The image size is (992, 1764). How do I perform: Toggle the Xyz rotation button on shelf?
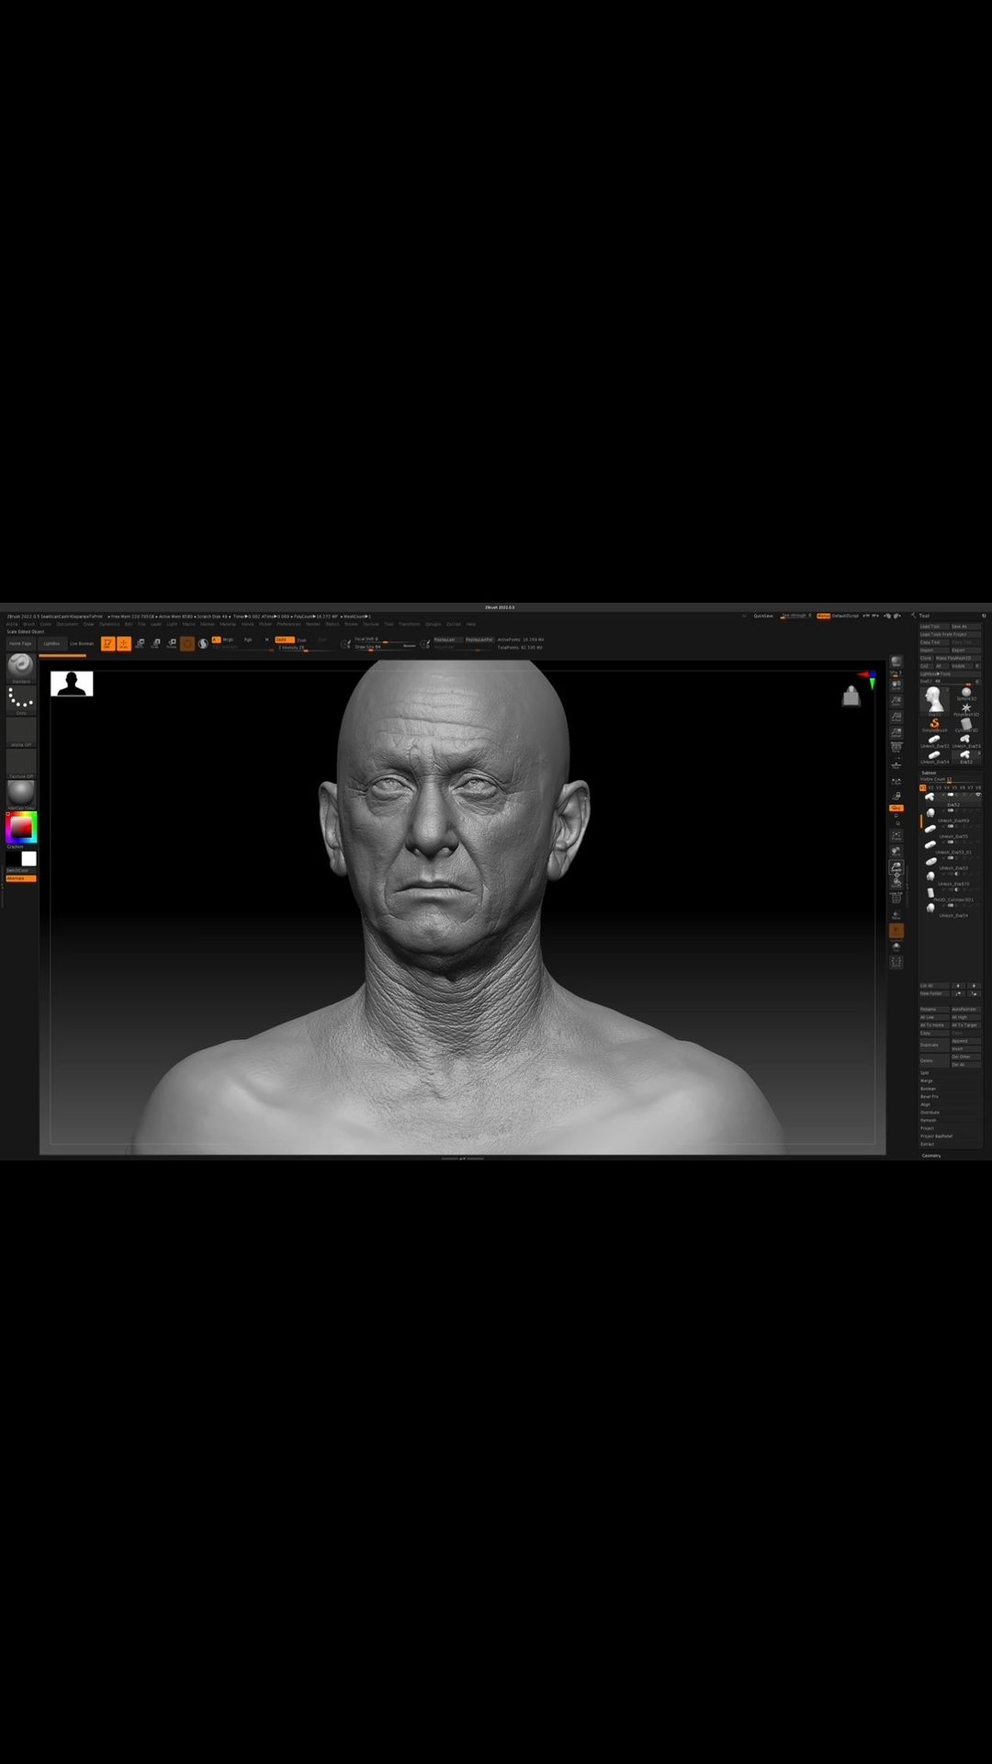click(x=896, y=808)
